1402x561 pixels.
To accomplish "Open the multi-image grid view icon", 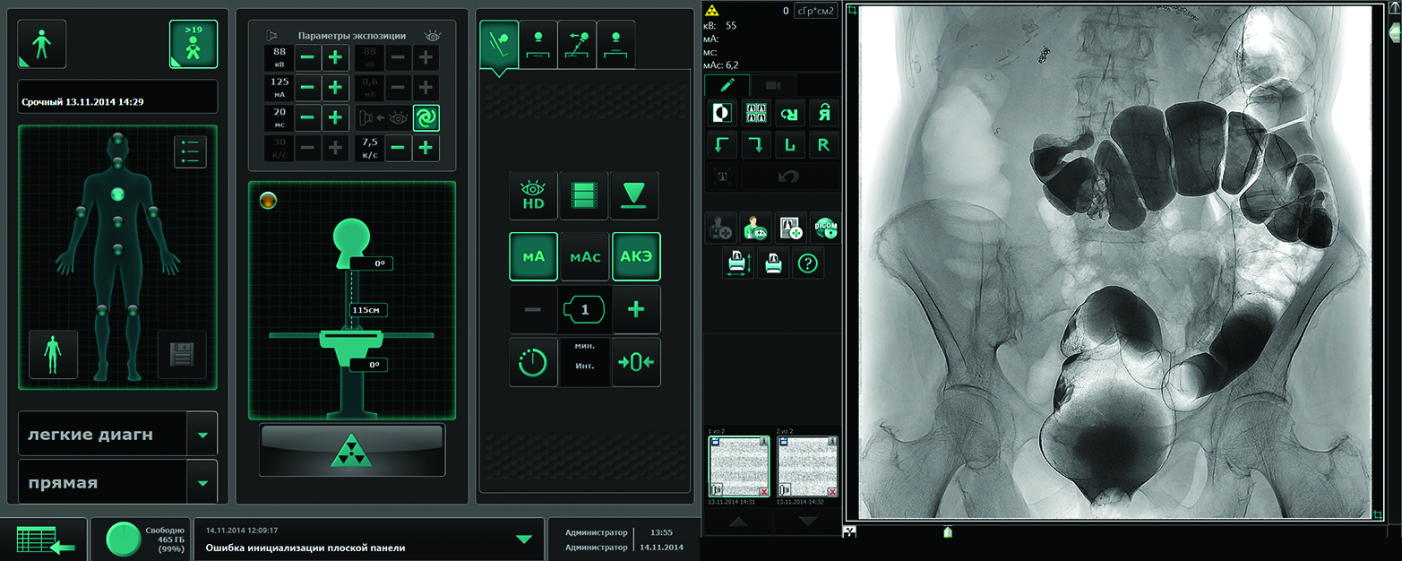I will (x=756, y=114).
